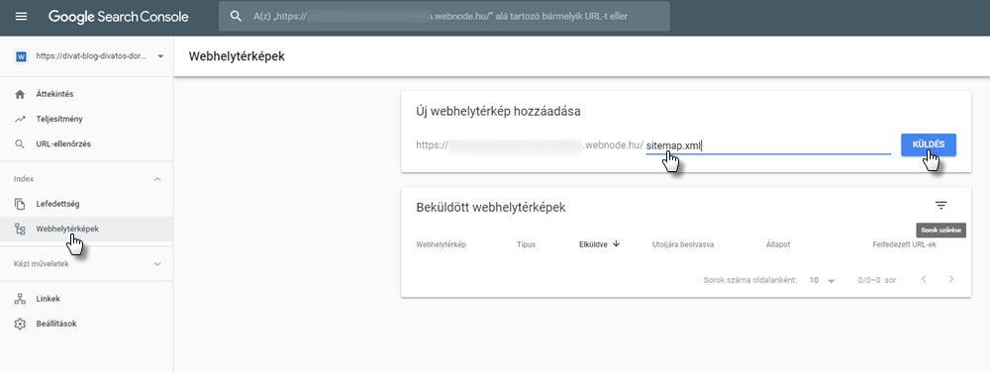Collapse the Index section
The width and height of the screenshot is (990, 372).
pyautogui.click(x=157, y=179)
